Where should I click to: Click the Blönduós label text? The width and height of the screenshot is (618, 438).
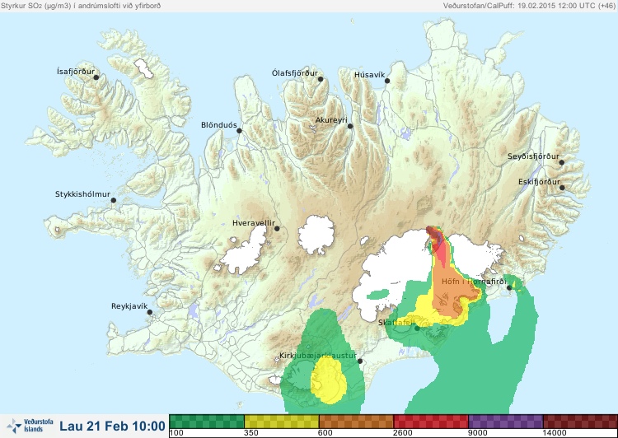point(219,125)
